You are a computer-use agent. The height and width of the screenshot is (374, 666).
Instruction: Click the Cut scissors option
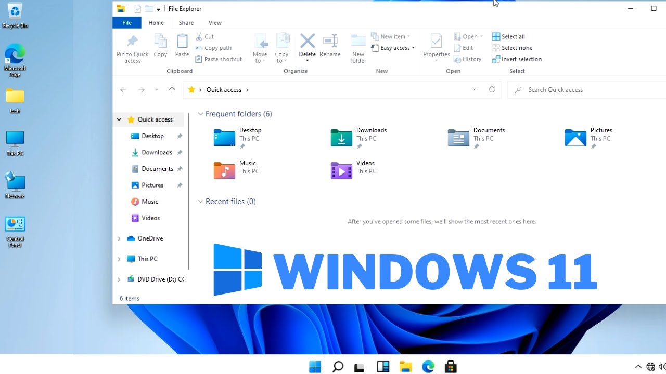205,36
